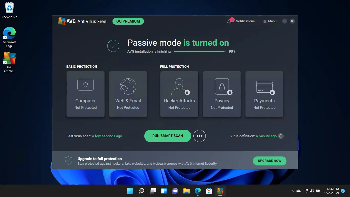Screen dimensions: 350x197
Task: Click the AVG icon in the taskbar
Action: click(220, 191)
